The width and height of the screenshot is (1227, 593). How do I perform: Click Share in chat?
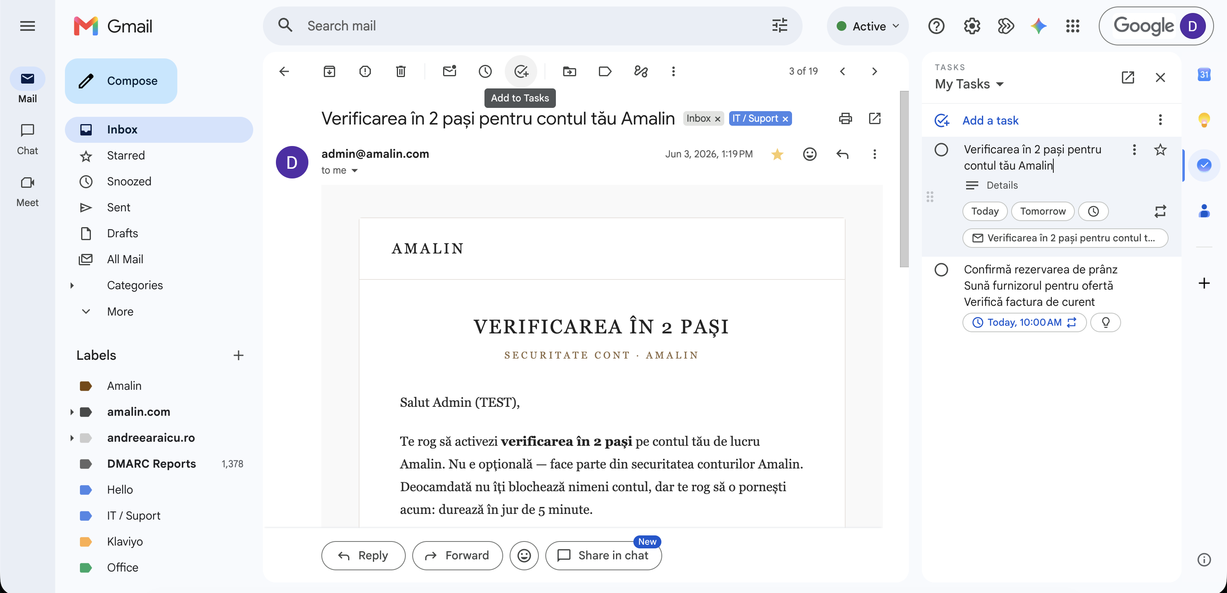pyautogui.click(x=603, y=555)
